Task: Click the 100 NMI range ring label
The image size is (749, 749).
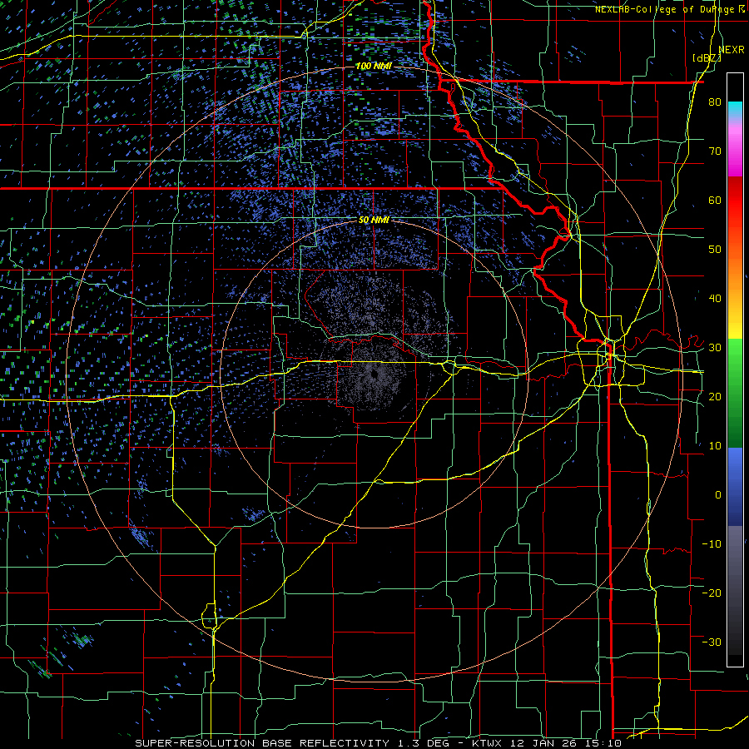Action: tap(373, 66)
